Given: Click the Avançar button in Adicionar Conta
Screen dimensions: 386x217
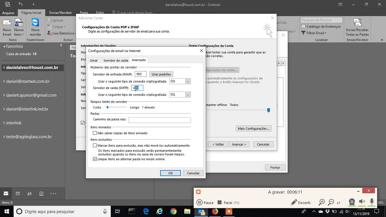Looking at the screenshot, I should (239, 144).
